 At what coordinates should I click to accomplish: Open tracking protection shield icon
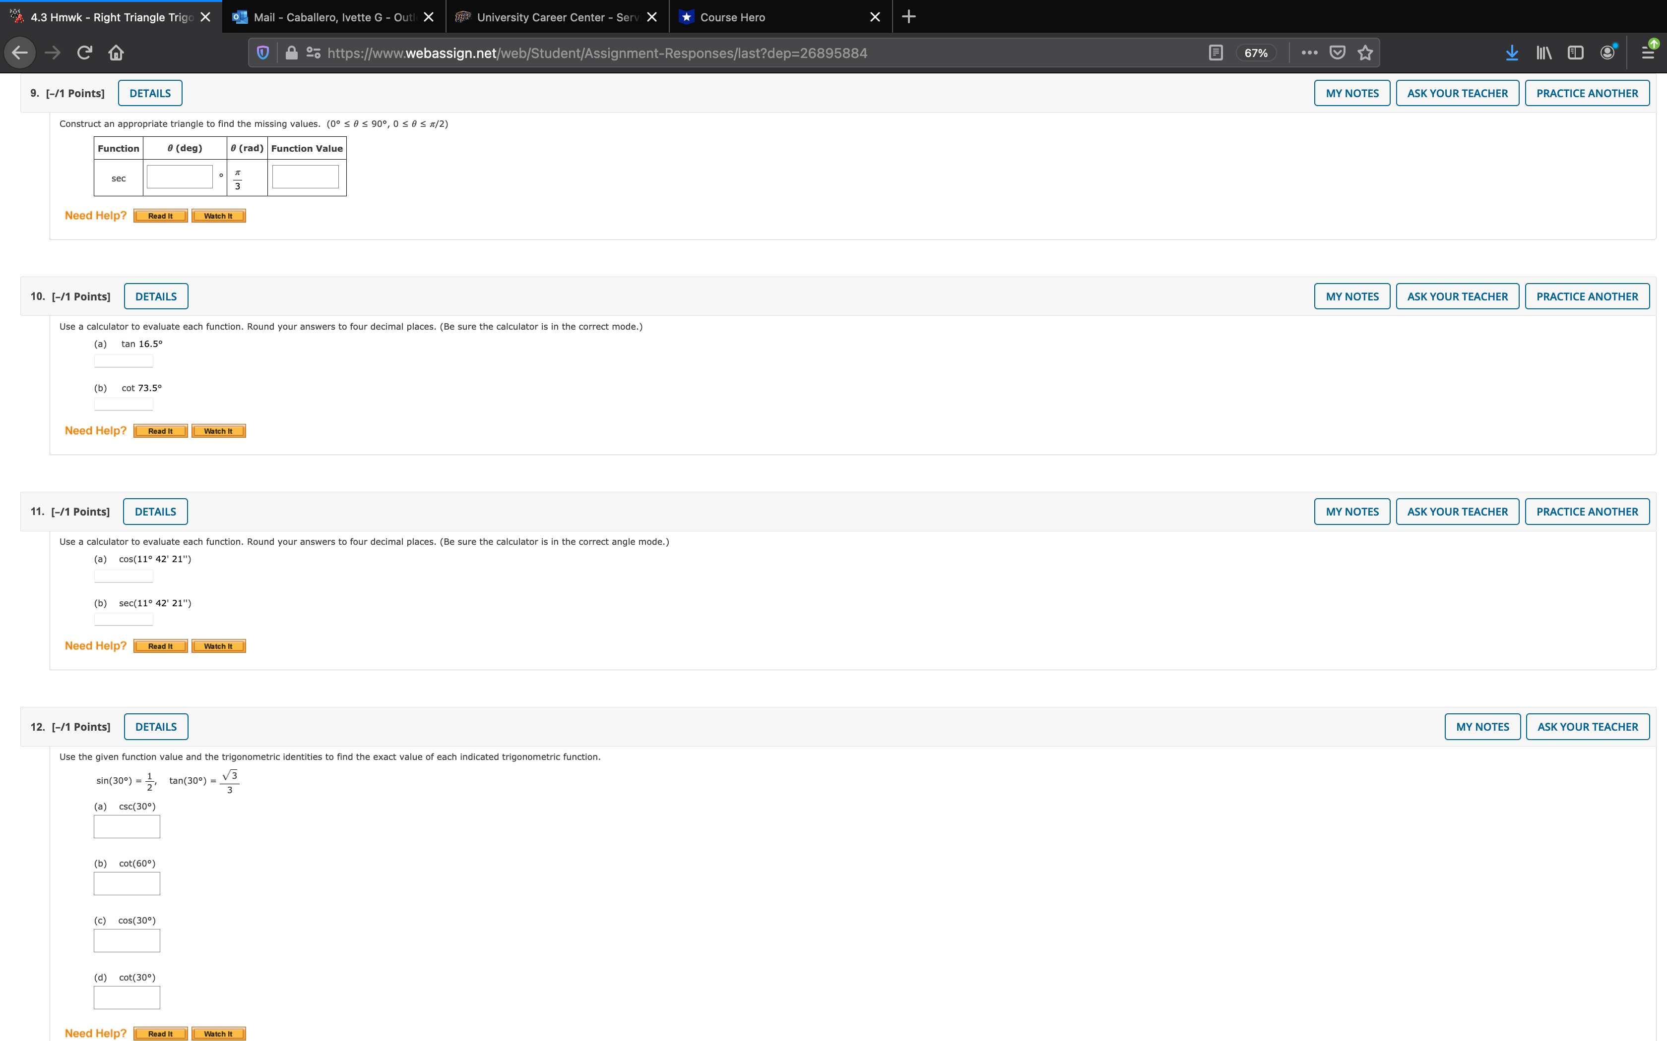click(262, 53)
